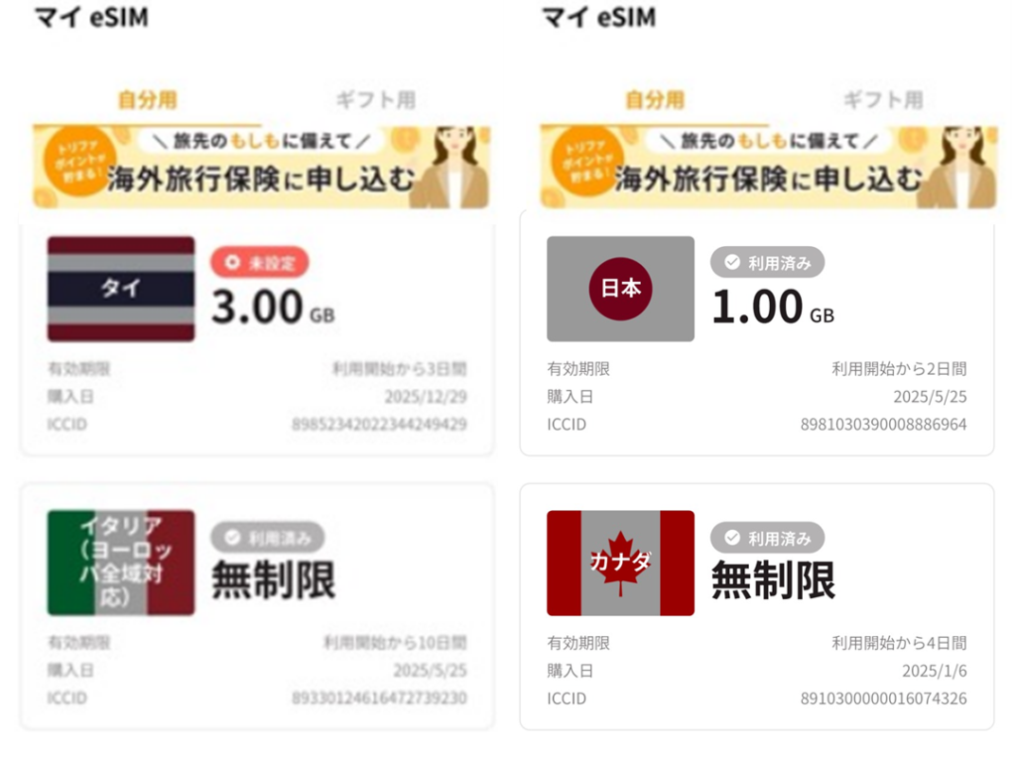Click the 利用済み badge on Japan eSIM
The image size is (1016, 759).
click(767, 263)
